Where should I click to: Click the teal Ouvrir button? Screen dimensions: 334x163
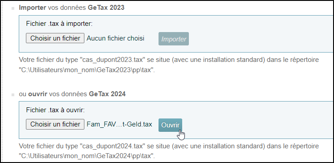click(170, 125)
